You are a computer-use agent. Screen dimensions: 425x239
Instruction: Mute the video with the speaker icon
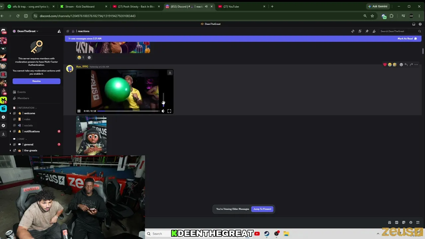point(163,111)
